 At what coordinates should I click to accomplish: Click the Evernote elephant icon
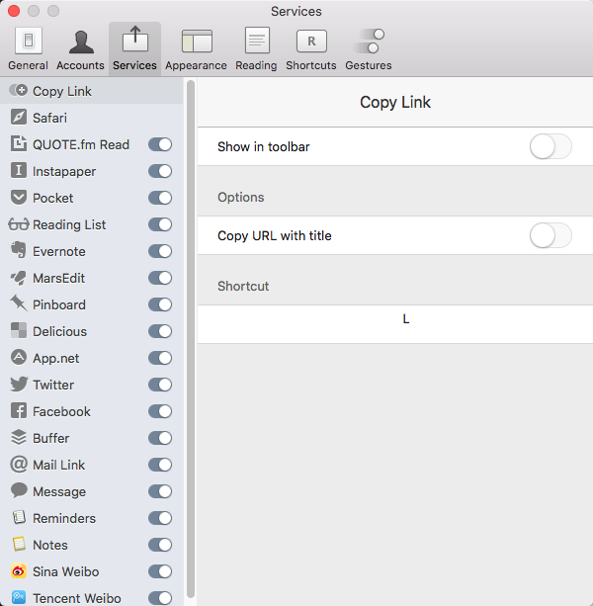[x=19, y=250]
